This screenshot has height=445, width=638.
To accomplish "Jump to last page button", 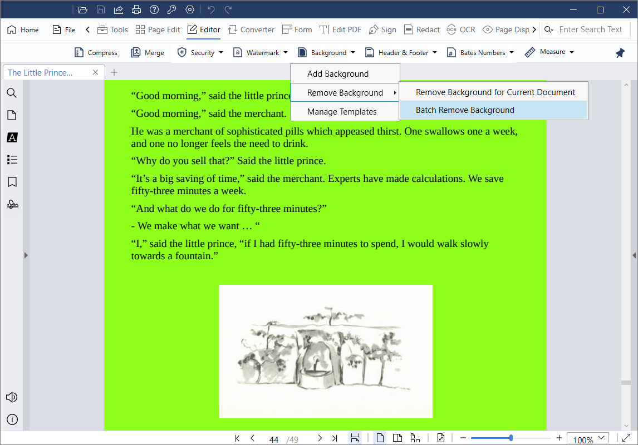I will (335, 438).
